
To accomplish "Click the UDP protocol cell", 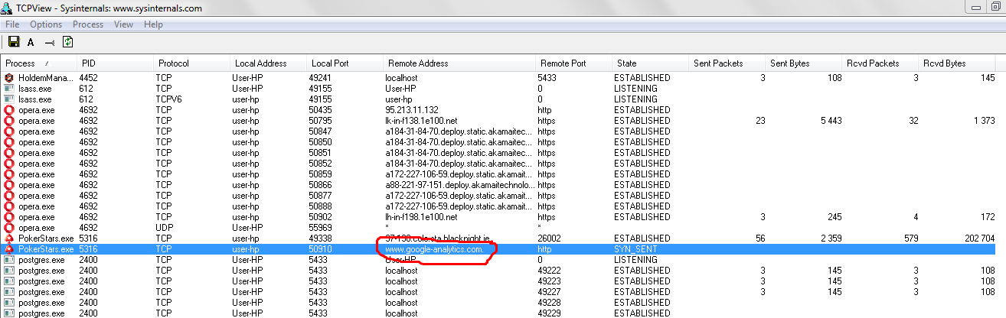I will pyautogui.click(x=164, y=228).
